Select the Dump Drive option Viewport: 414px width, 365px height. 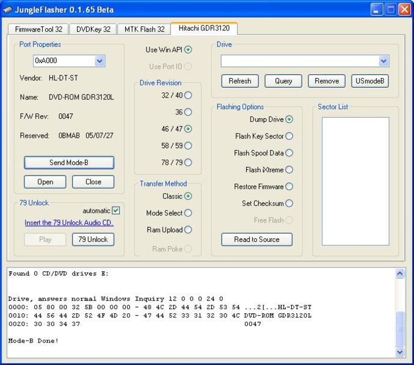tap(289, 119)
